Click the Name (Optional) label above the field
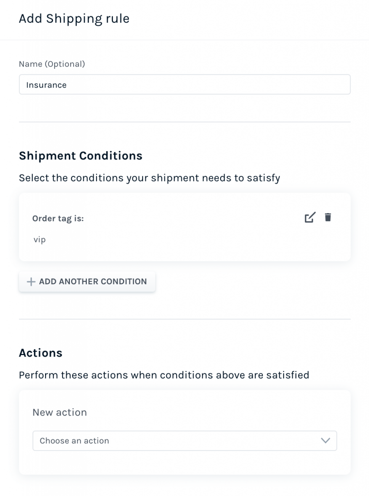 (52, 63)
